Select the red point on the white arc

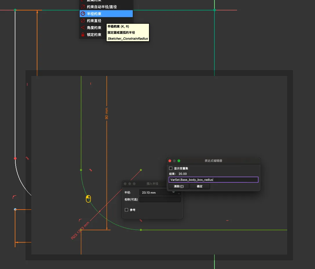click(x=15, y=158)
